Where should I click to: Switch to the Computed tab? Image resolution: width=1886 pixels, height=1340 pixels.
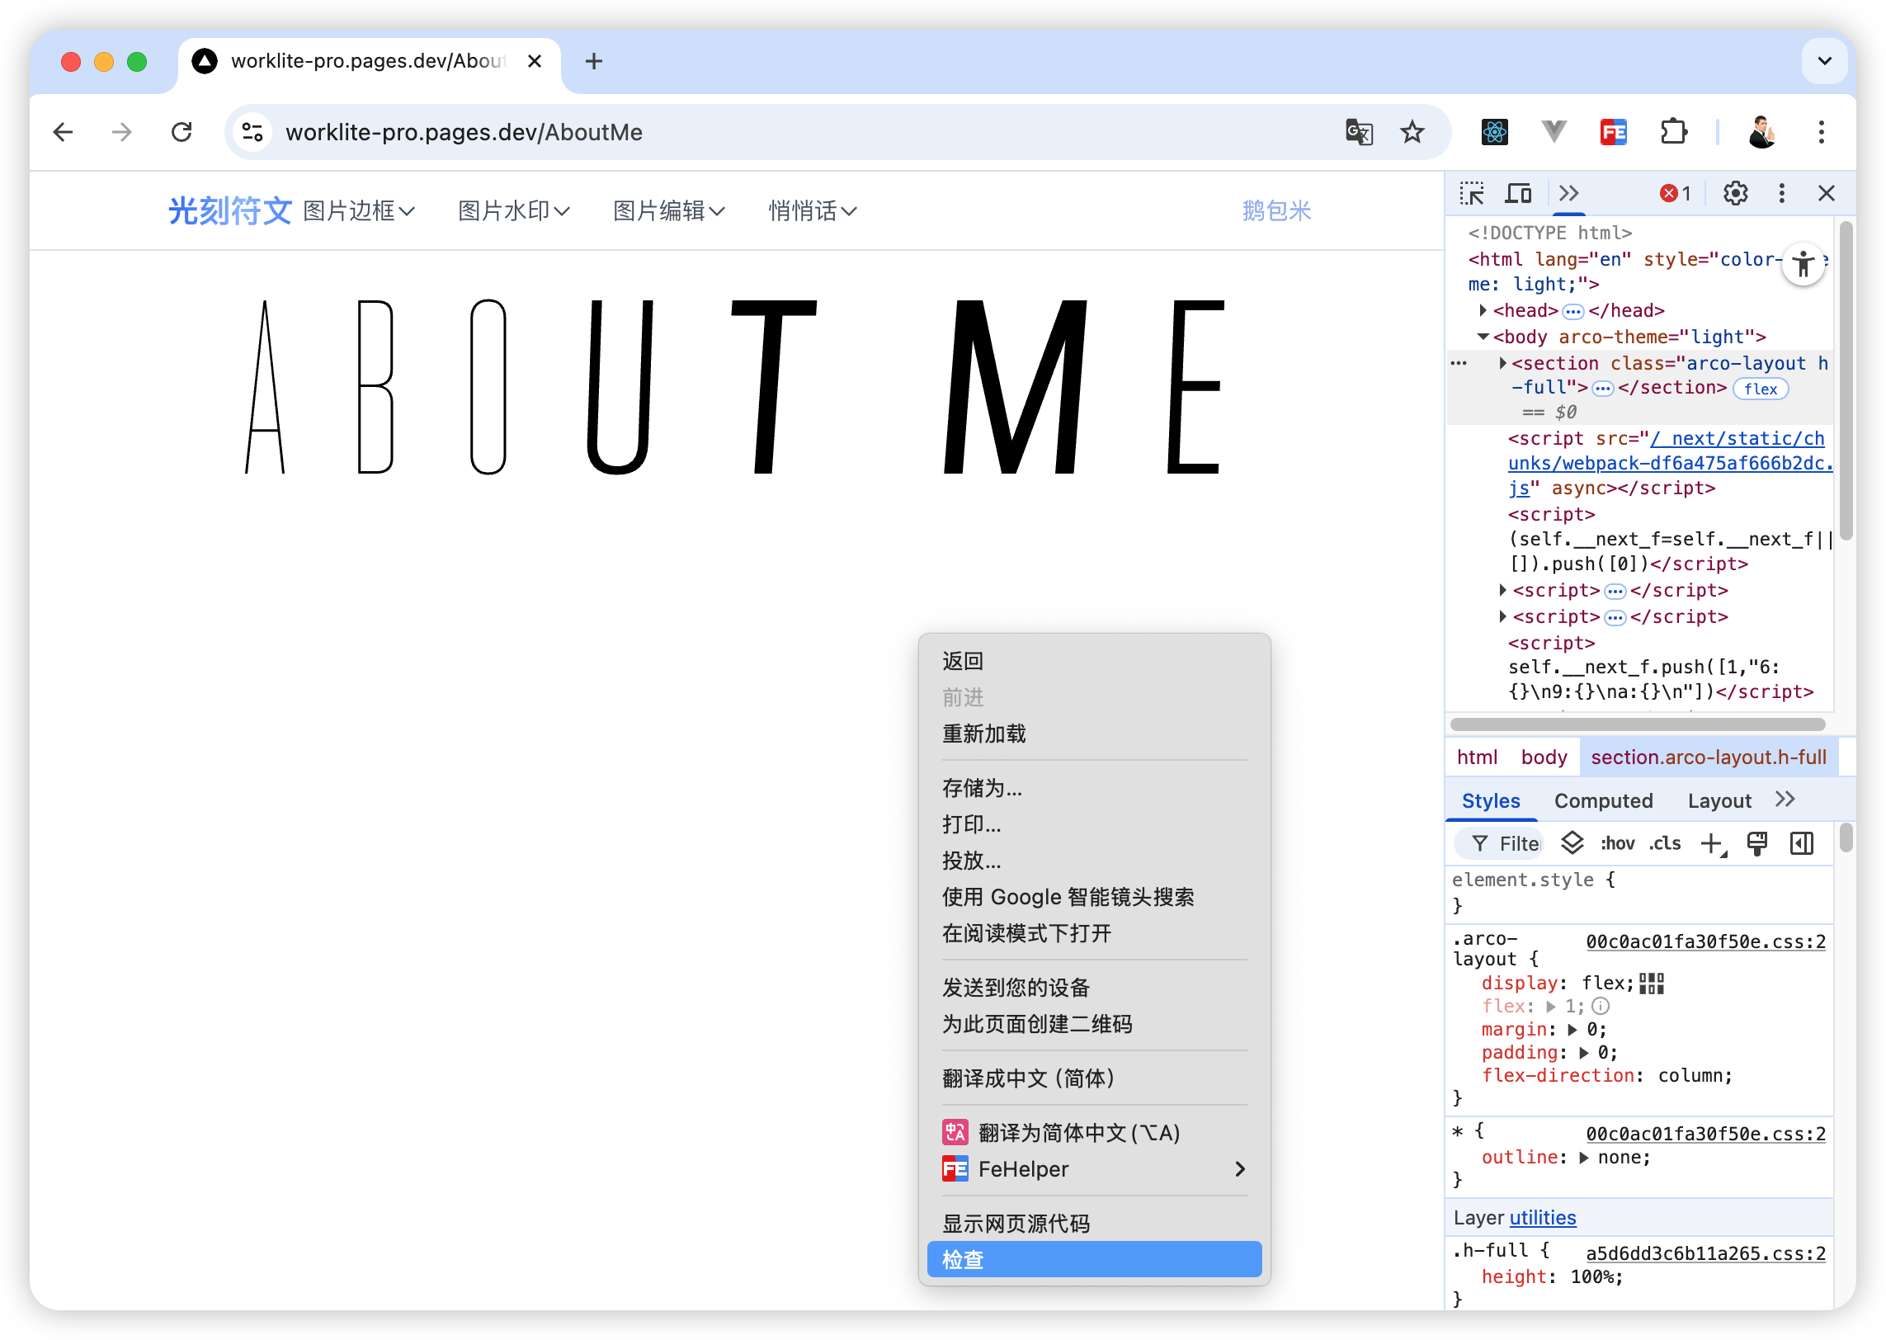1603,800
